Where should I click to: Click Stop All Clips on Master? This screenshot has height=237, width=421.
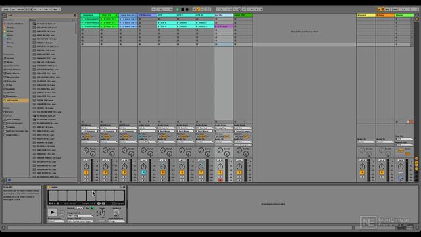[x=397, y=122]
